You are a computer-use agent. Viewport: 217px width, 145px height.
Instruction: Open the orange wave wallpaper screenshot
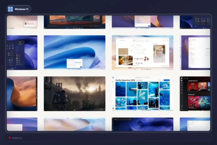point(22,94)
